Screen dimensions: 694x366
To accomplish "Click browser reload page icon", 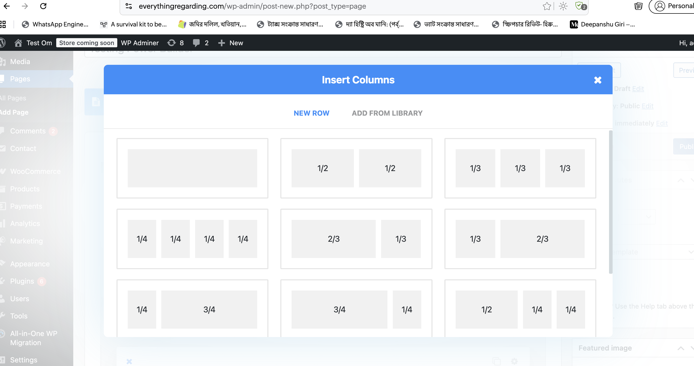I will [x=43, y=6].
